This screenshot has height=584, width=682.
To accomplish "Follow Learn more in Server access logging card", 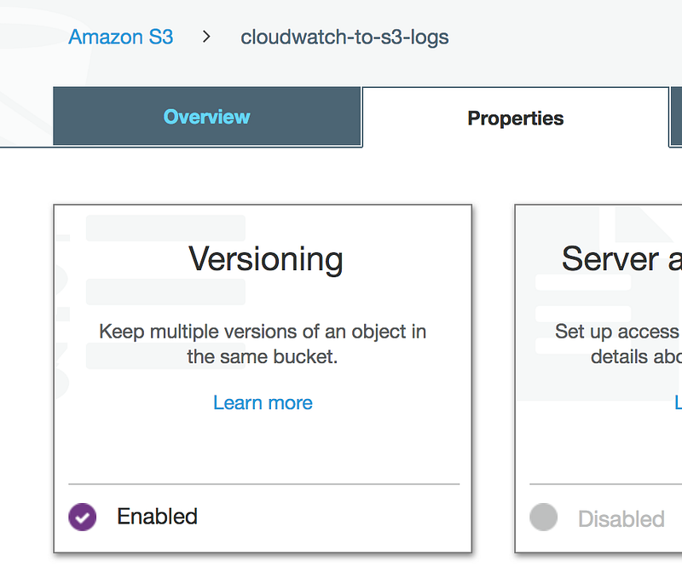I will click(678, 402).
